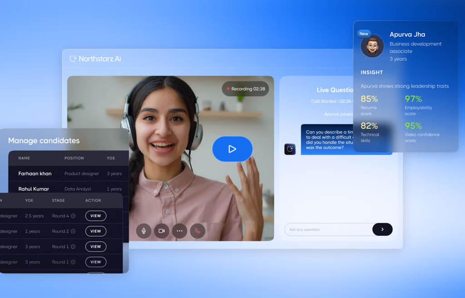Open the three-dots more options button
Viewport: 465px width, 298px height.
[x=180, y=231]
